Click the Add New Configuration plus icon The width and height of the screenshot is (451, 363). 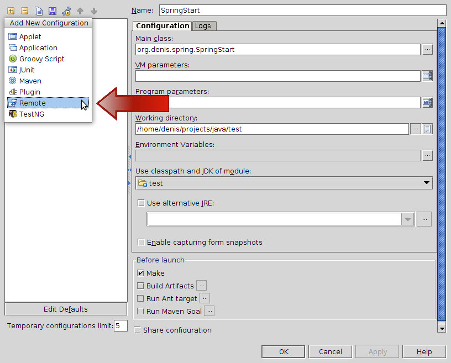(x=11, y=11)
